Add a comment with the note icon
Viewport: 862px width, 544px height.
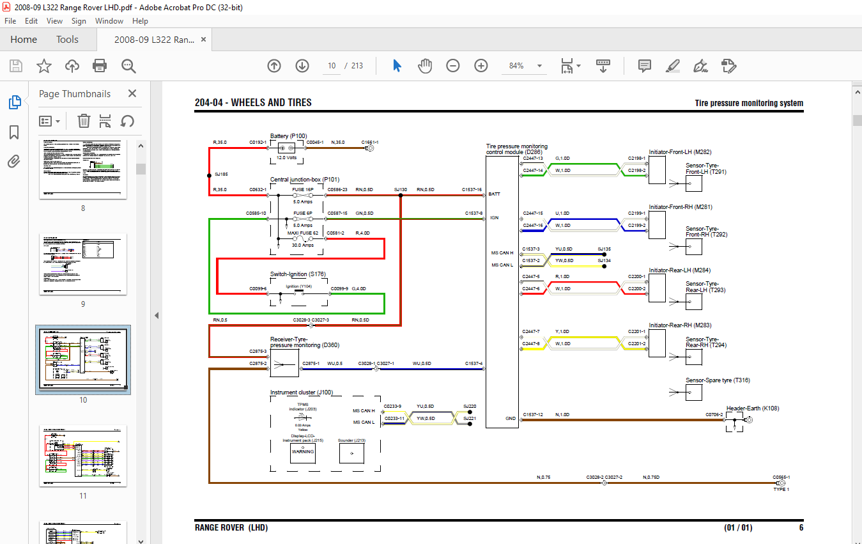(645, 66)
